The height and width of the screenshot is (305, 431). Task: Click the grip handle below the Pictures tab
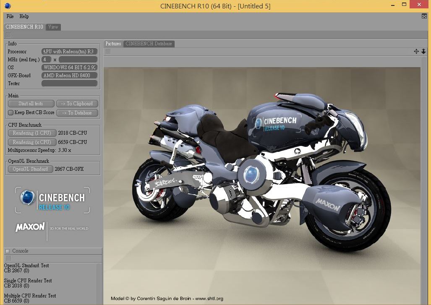[x=108, y=51]
